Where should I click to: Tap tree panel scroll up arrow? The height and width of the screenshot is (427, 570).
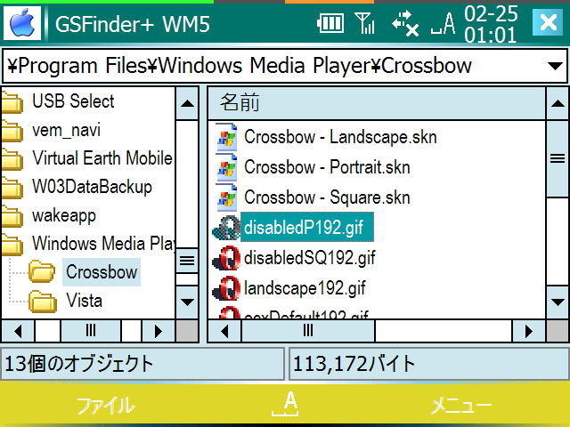[187, 104]
